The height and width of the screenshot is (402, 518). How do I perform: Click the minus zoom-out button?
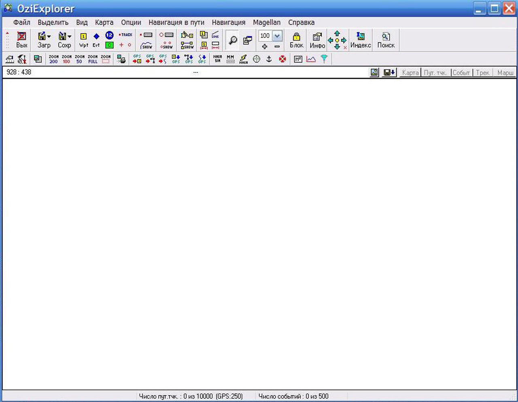(x=277, y=47)
